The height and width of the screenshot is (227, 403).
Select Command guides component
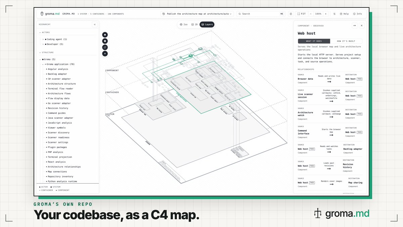pyautogui.click(x=56, y=113)
